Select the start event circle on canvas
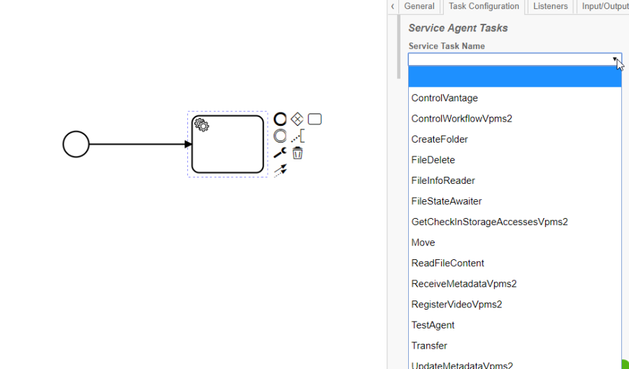The width and height of the screenshot is (629, 369). (x=76, y=145)
